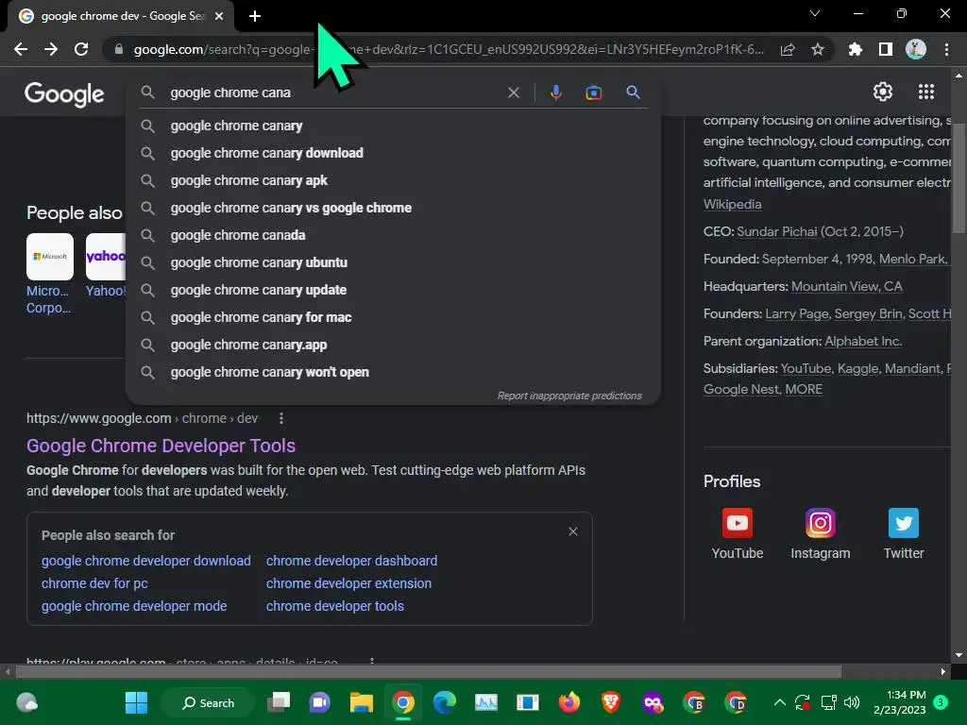This screenshot has width=967, height=725.
Task: Open the Chrome profile avatar
Action: 916,49
